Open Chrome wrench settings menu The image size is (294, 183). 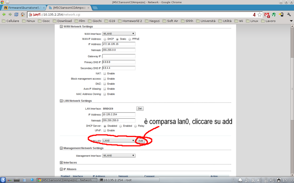coord(288,14)
